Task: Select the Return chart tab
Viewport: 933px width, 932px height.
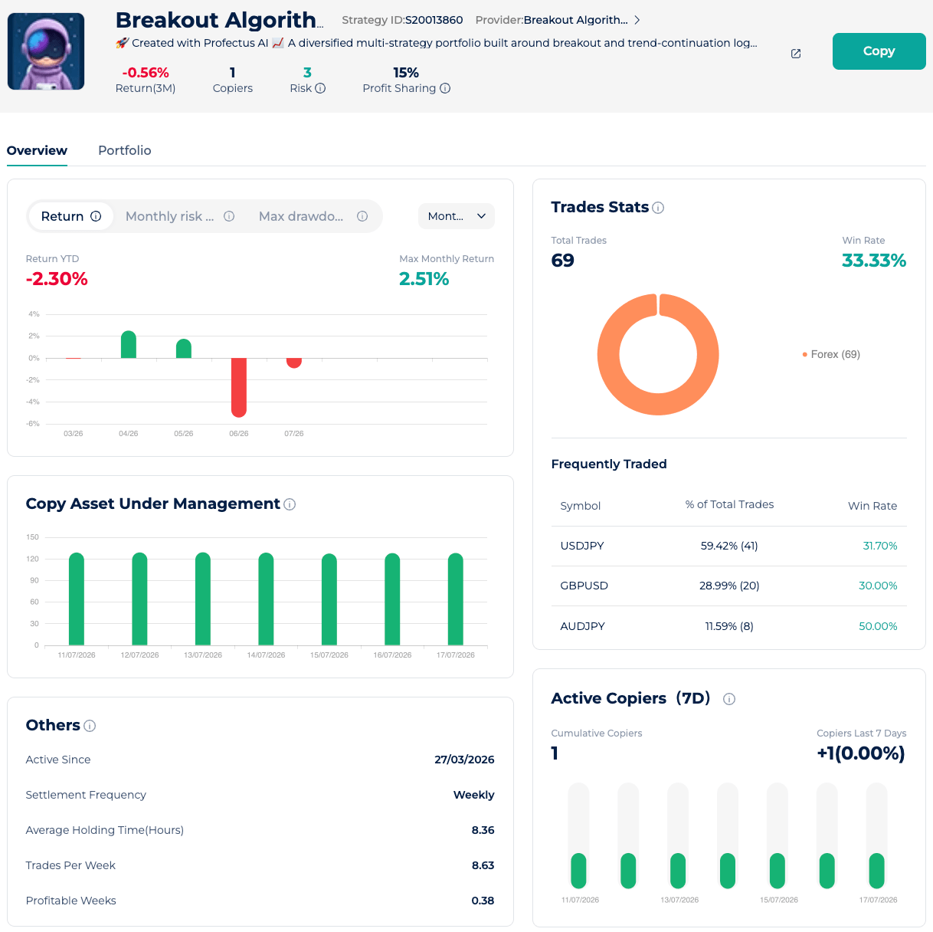Action: point(70,216)
